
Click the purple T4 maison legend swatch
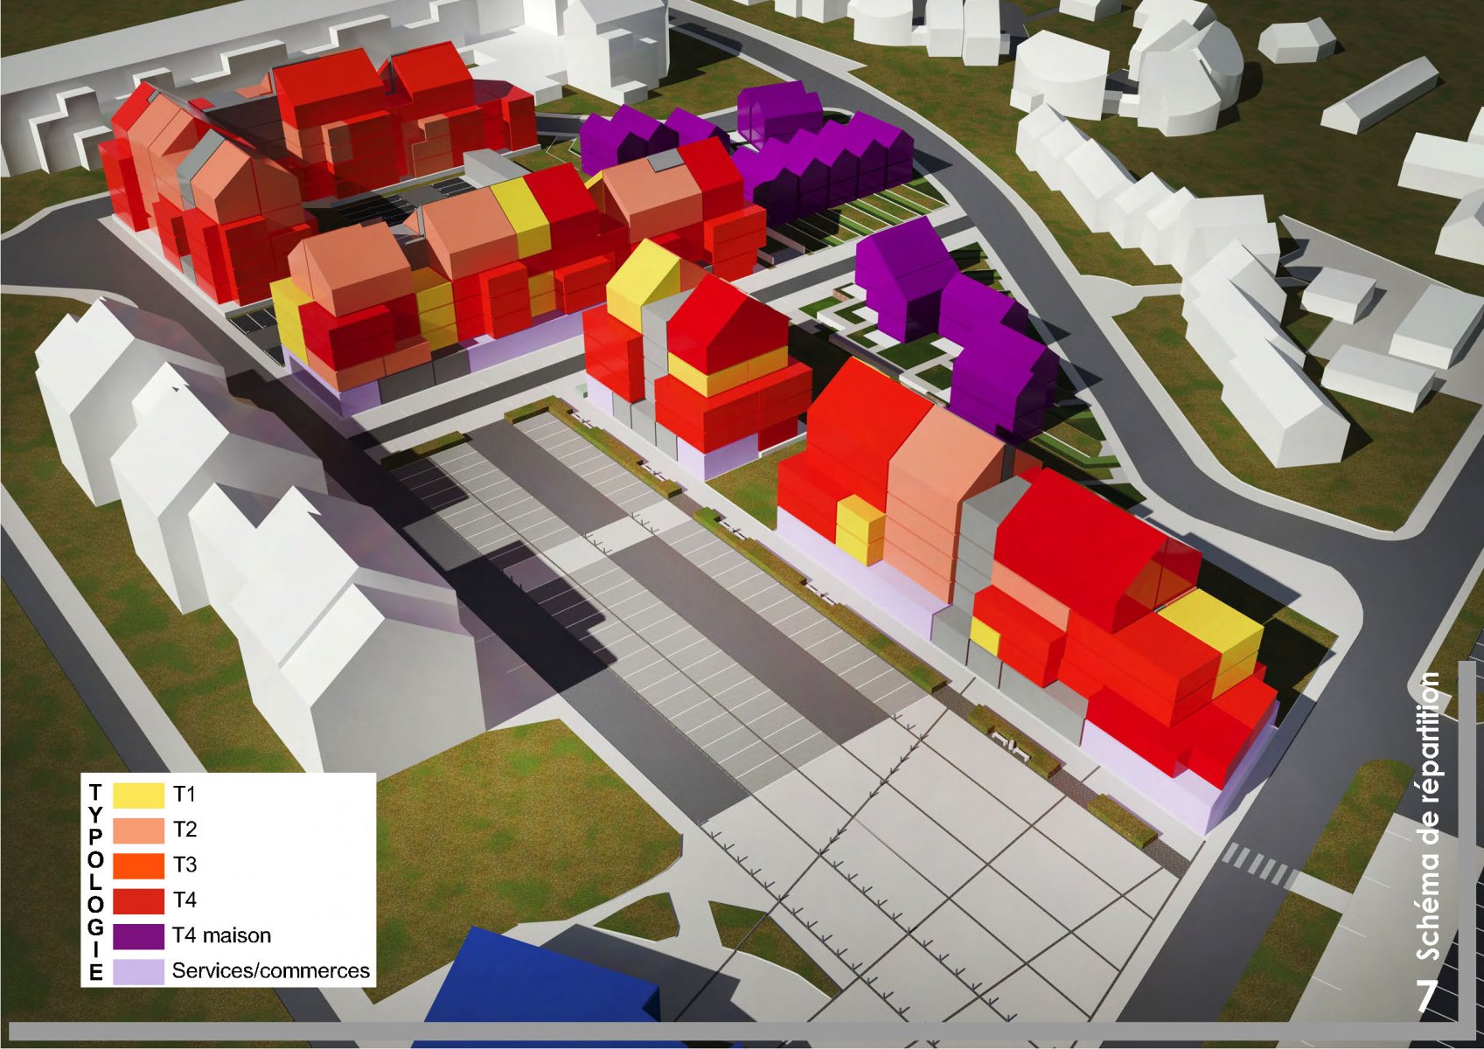point(138,935)
